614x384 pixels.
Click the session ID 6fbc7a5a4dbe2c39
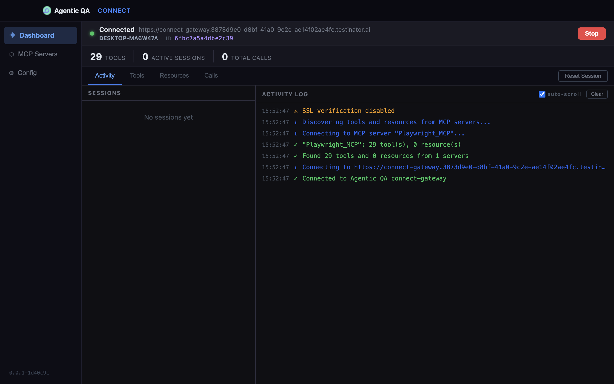(x=204, y=38)
